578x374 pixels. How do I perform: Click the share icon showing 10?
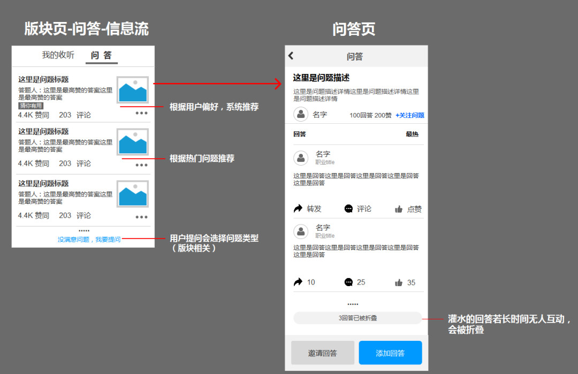(x=298, y=282)
